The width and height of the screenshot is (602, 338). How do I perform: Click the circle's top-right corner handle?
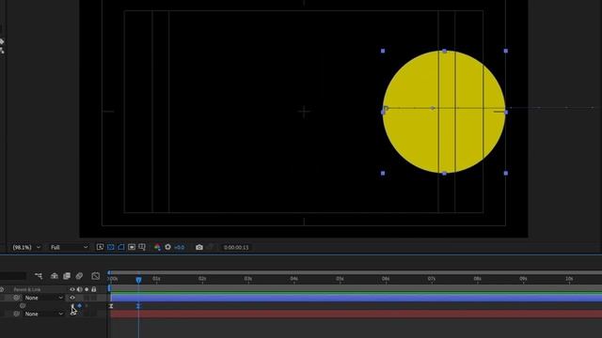coord(506,51)
